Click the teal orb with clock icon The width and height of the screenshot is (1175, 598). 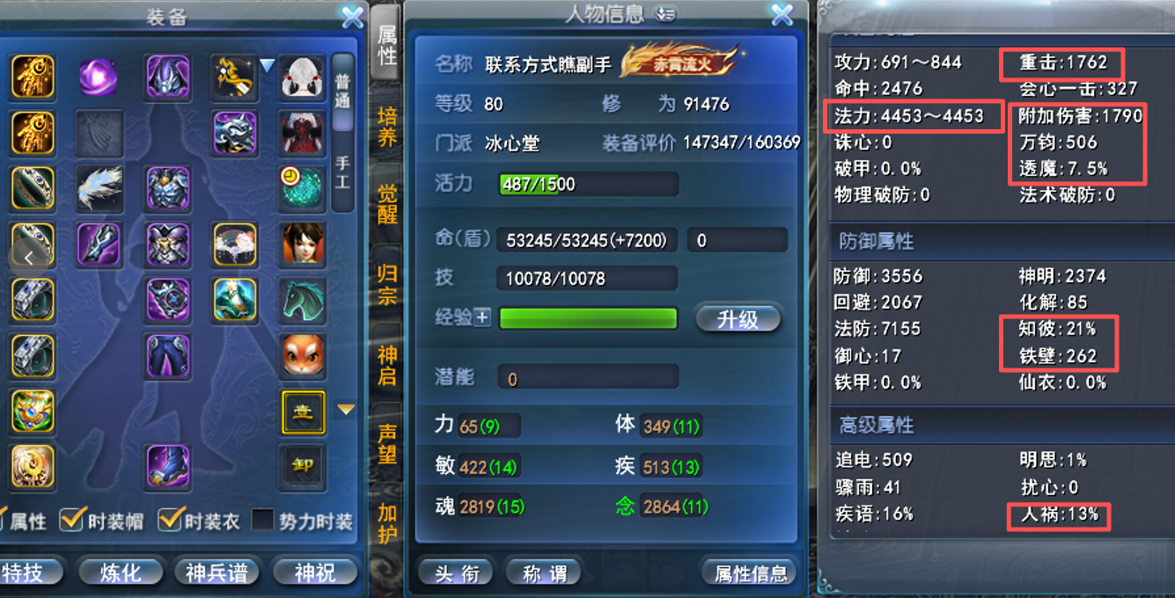(x=302, y=188)
